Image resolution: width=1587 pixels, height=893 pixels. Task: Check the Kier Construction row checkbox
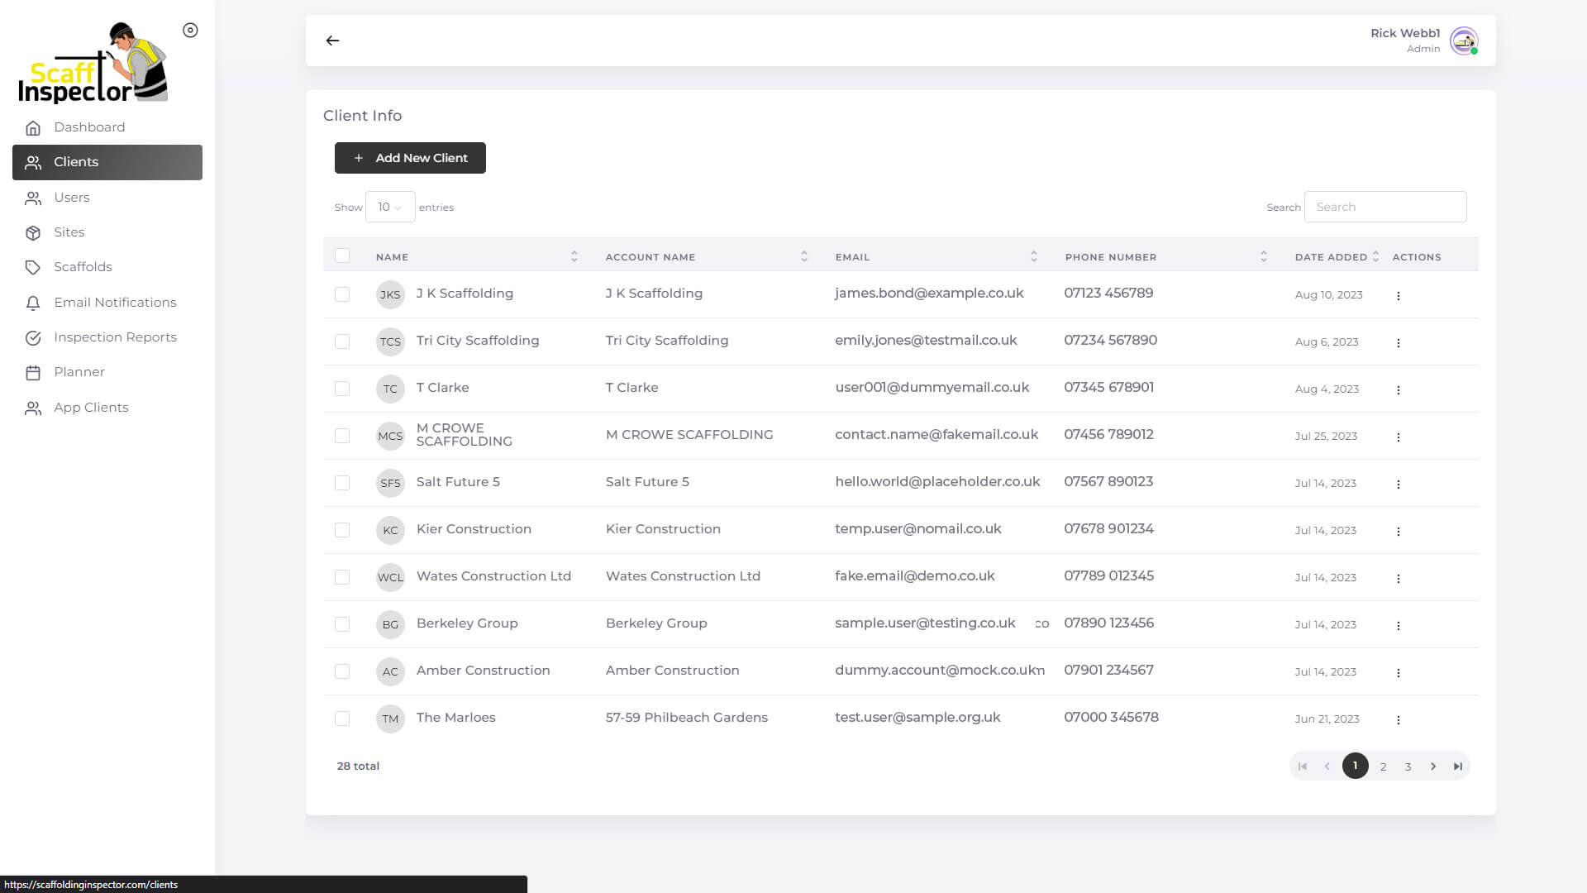click(342, 530)
